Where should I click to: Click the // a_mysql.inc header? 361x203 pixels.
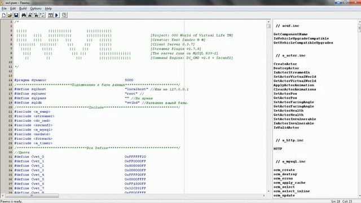290,162
